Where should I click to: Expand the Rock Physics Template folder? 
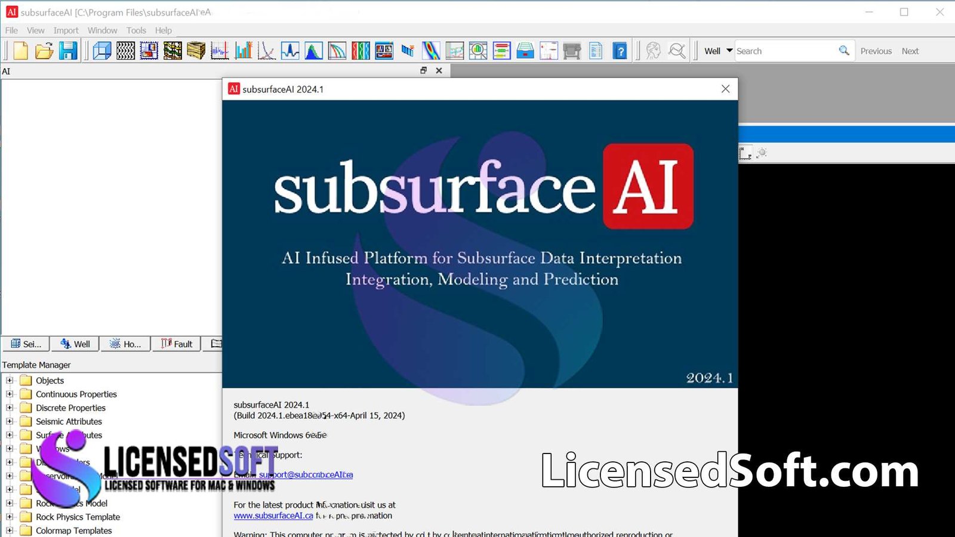tap(8, 517)
